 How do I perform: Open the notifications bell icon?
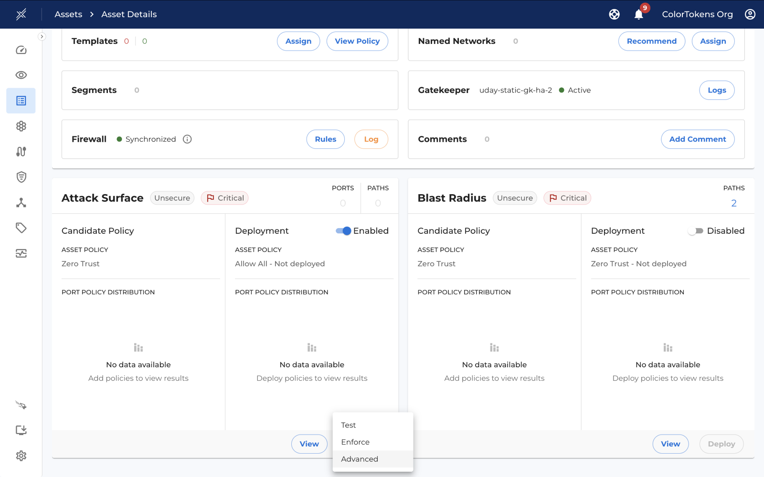pos(638,14)
